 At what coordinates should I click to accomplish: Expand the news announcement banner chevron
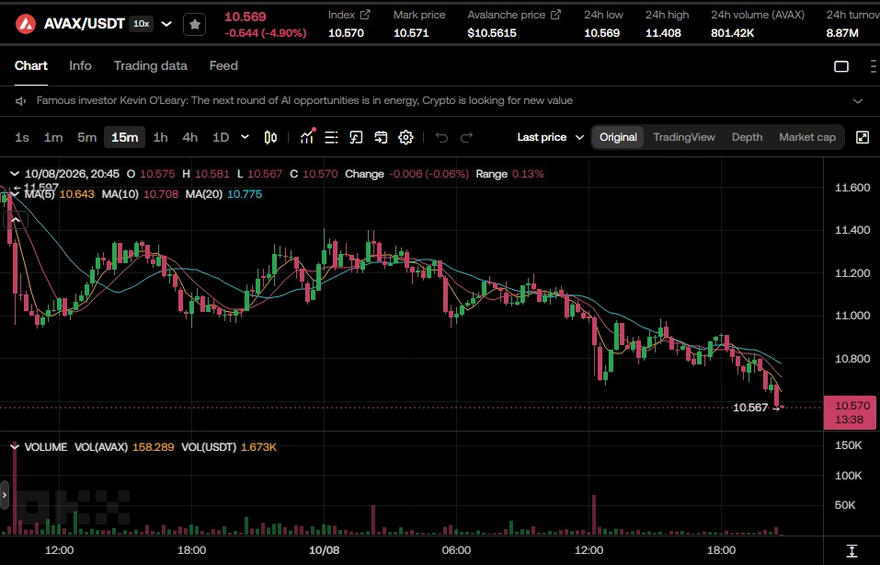click(858, 101)
